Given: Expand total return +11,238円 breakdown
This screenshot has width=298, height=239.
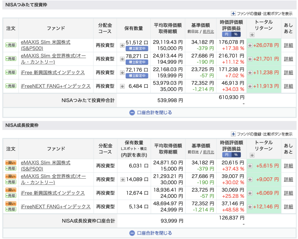Looking at the screenshot, I should click(x=250, y=73).
